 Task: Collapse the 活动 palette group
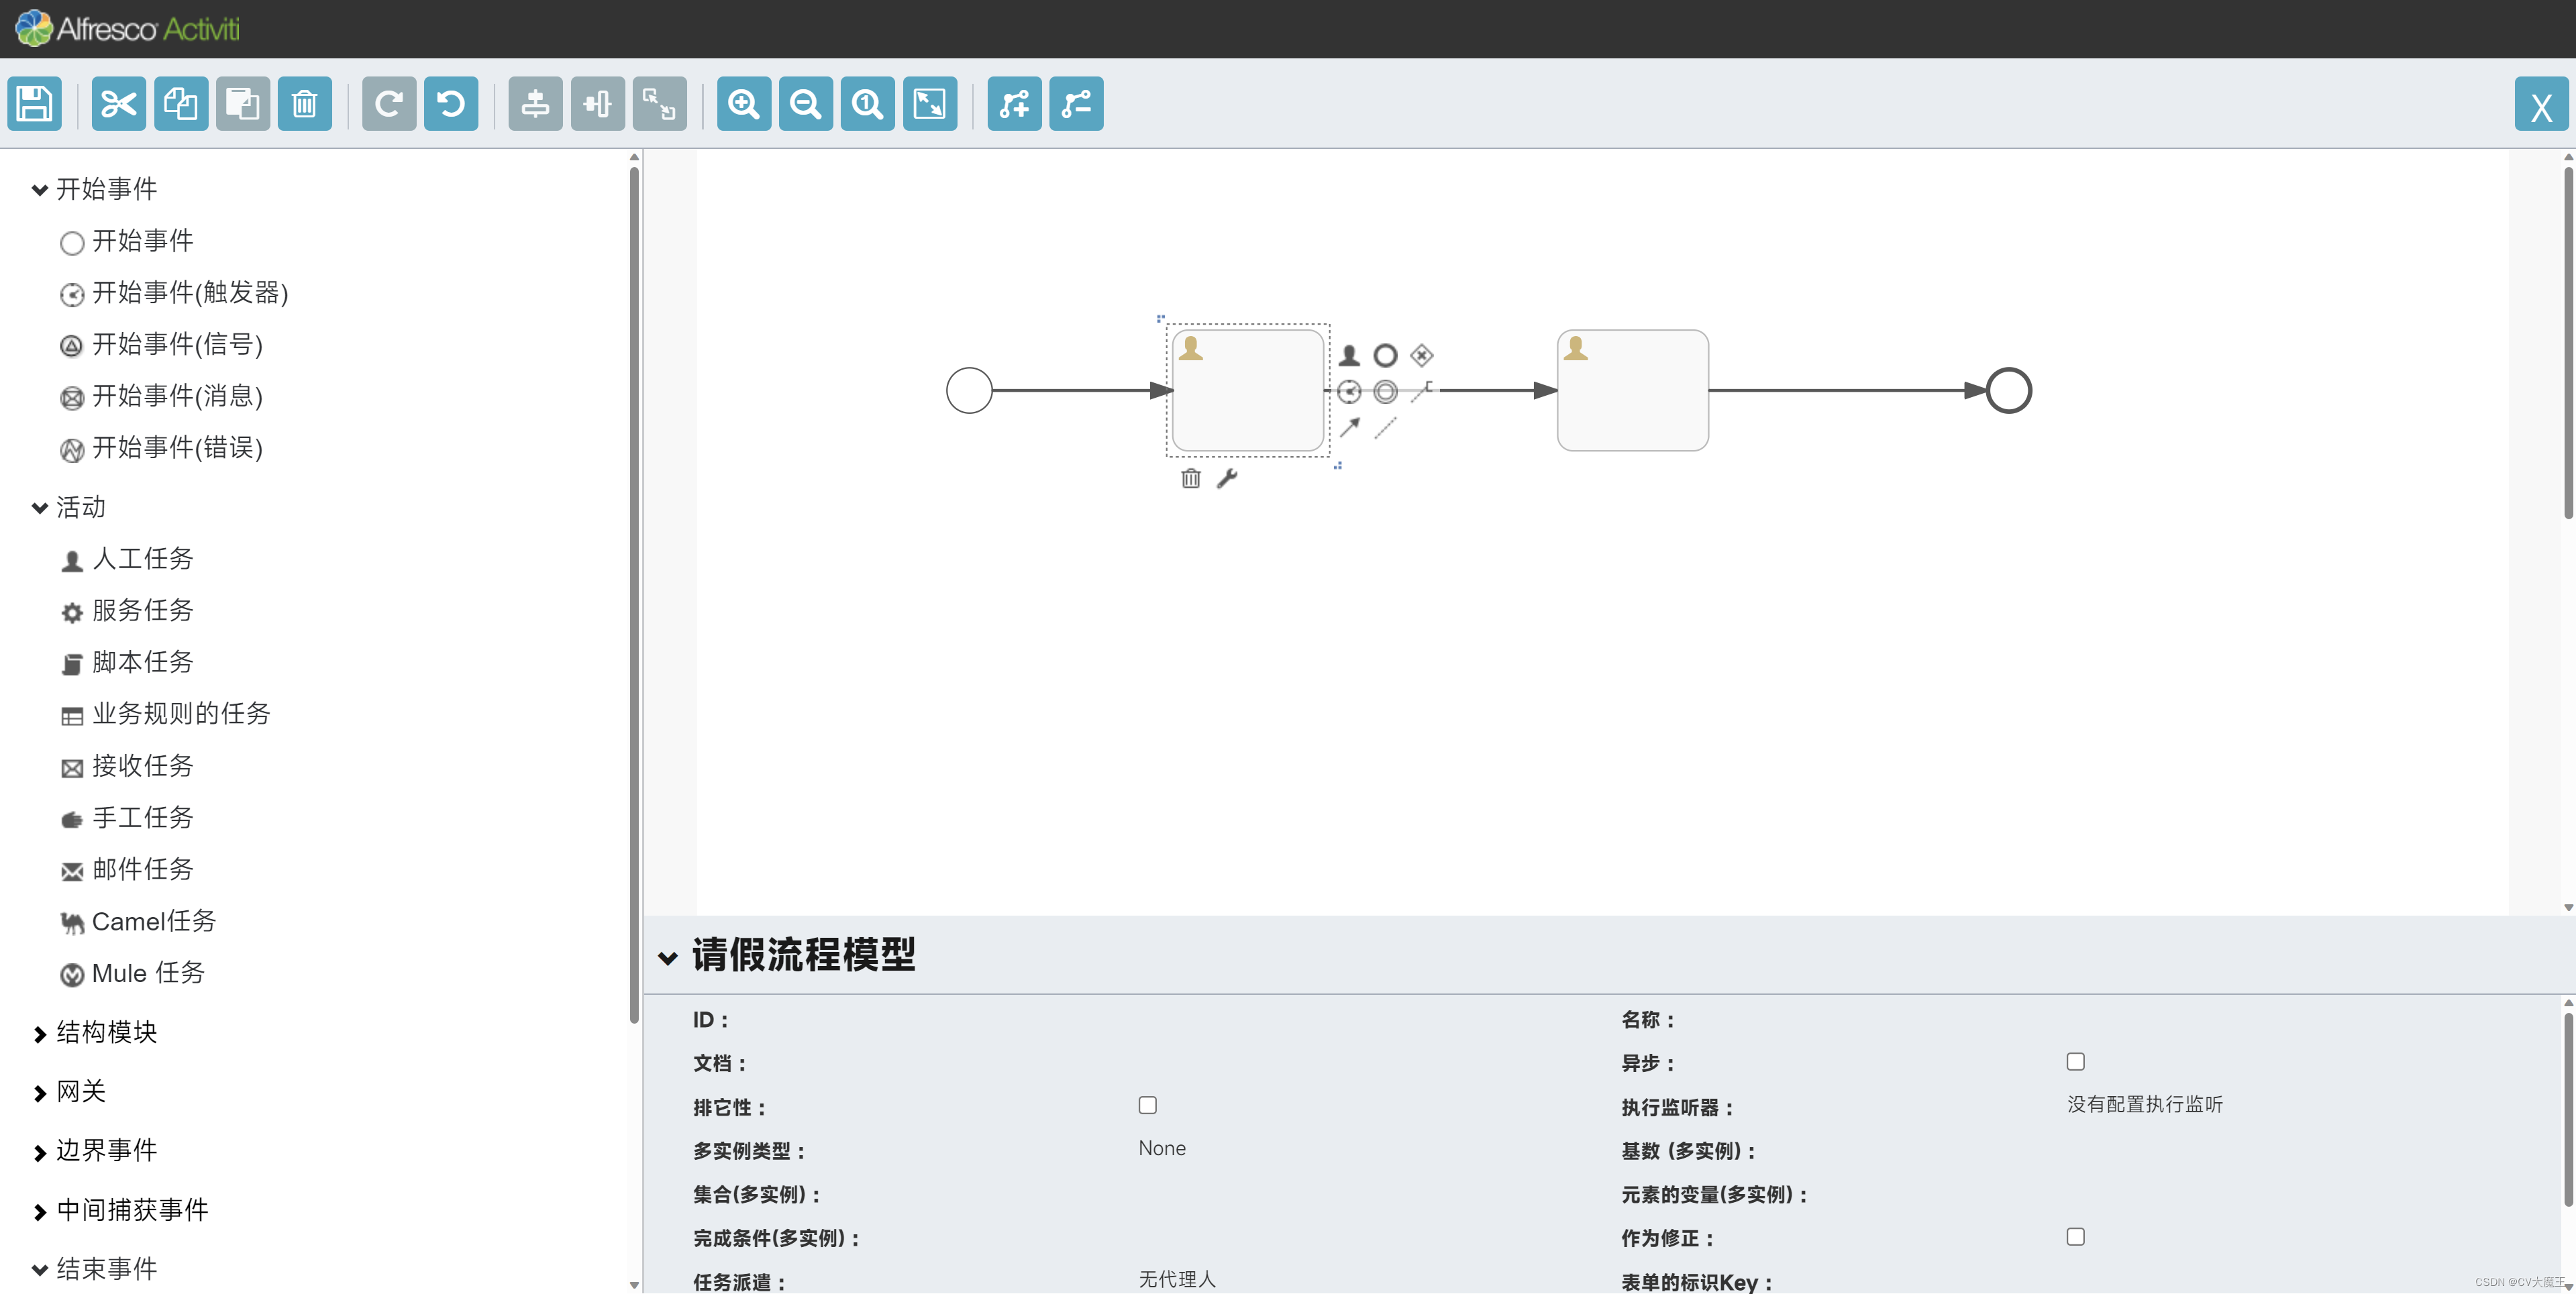(69, 507)
